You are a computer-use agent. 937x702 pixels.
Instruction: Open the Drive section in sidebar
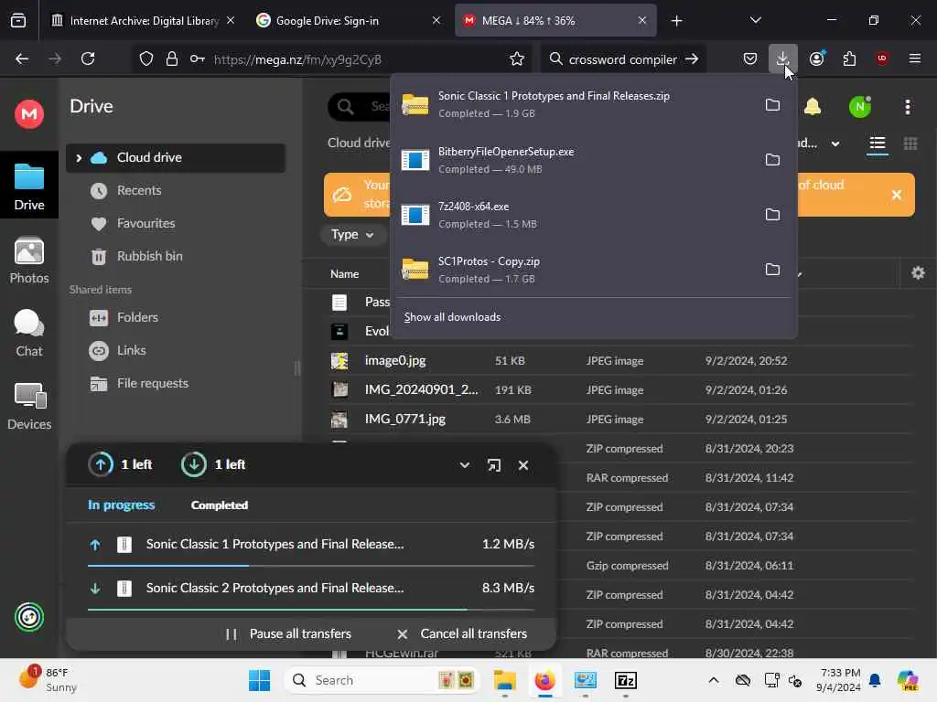tap(29, 186)
